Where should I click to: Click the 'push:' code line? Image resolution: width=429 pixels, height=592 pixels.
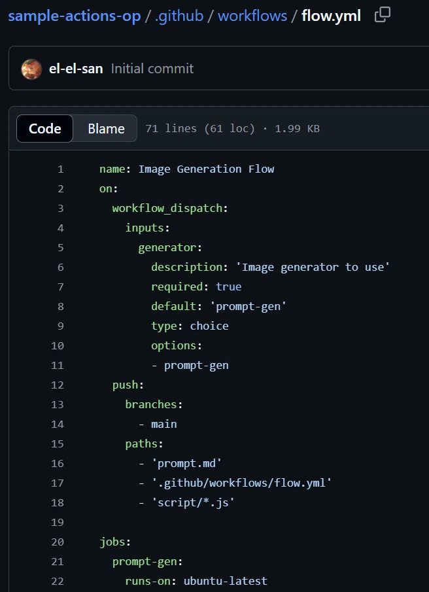[128, 385]
